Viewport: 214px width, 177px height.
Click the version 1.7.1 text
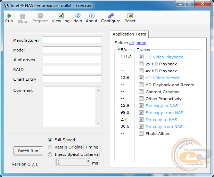click(25, 164)
